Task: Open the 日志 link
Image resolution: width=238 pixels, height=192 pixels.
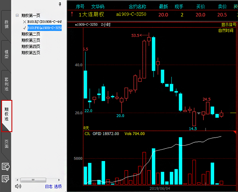Action: click(49, 186)
